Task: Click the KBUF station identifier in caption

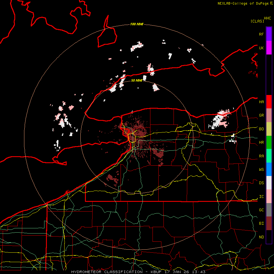Action: (x=156, y=272)
